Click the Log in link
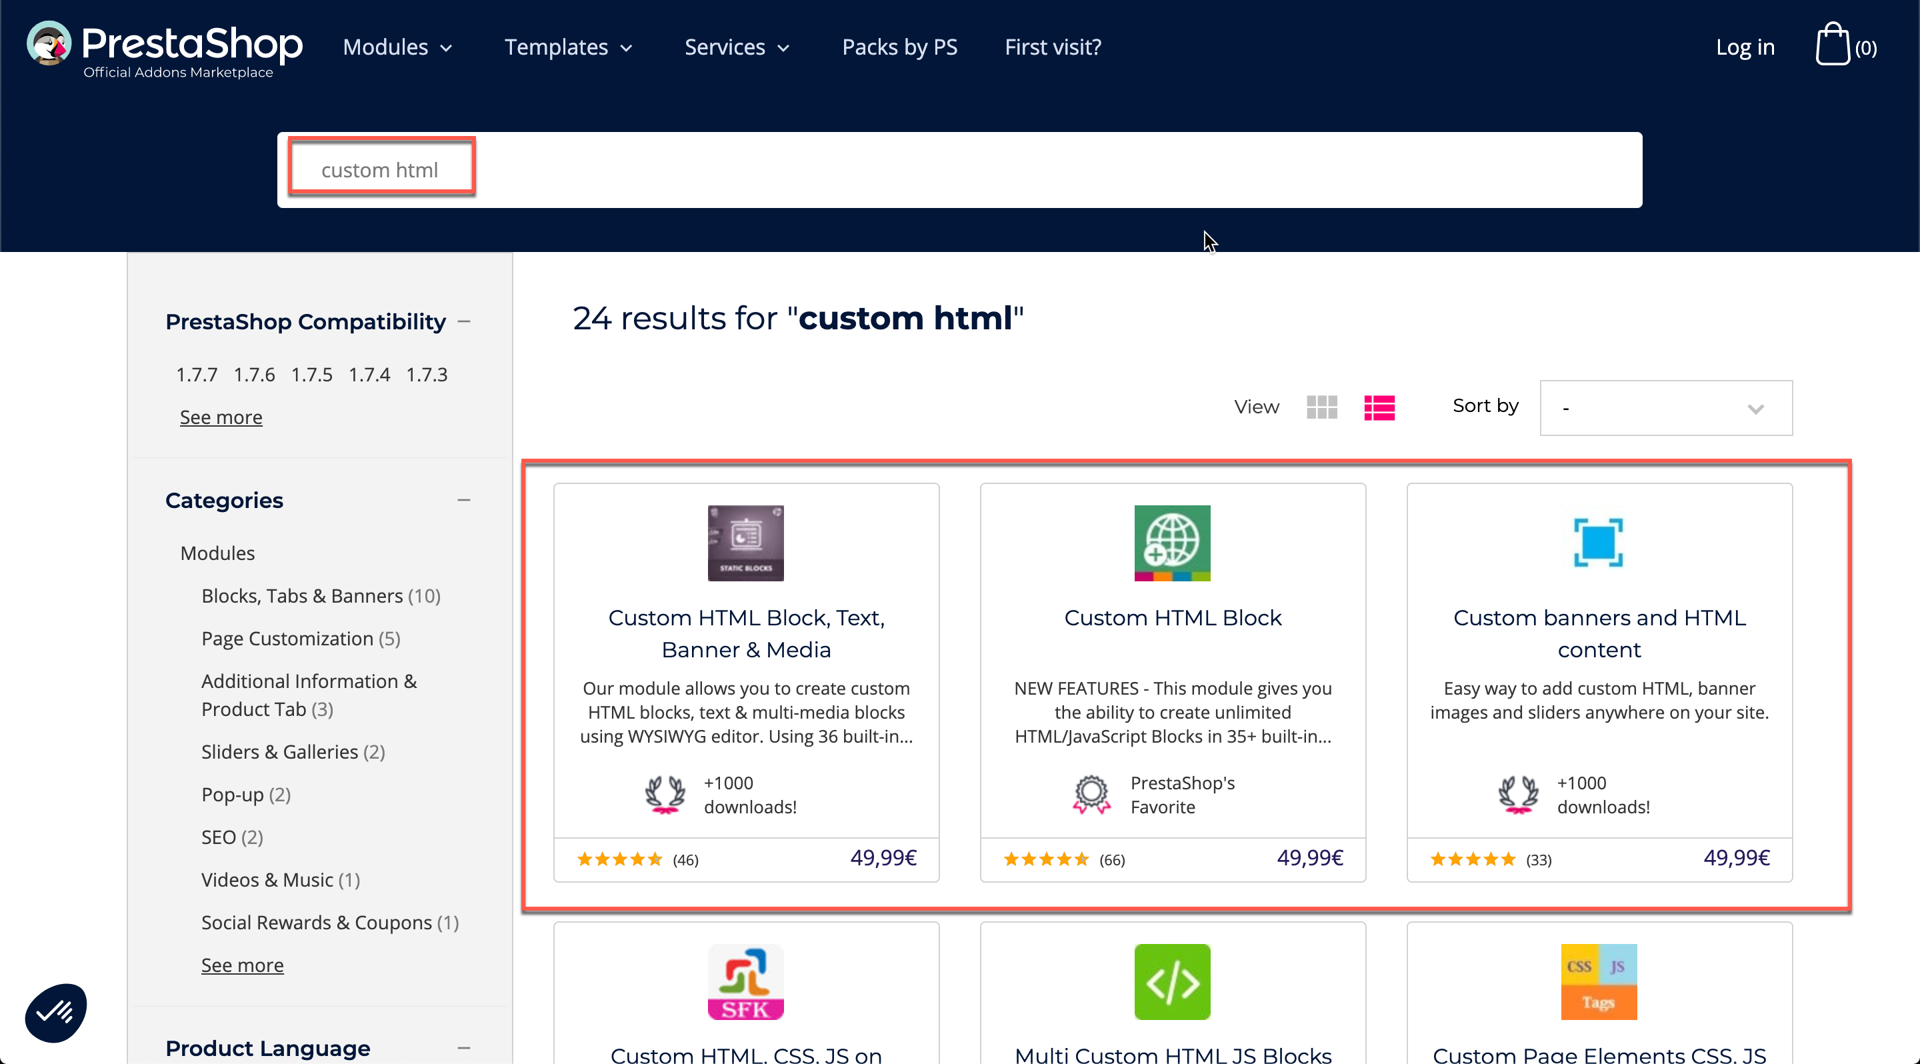Screen dimensions: 1920x1064 (x=1744, y=47)
